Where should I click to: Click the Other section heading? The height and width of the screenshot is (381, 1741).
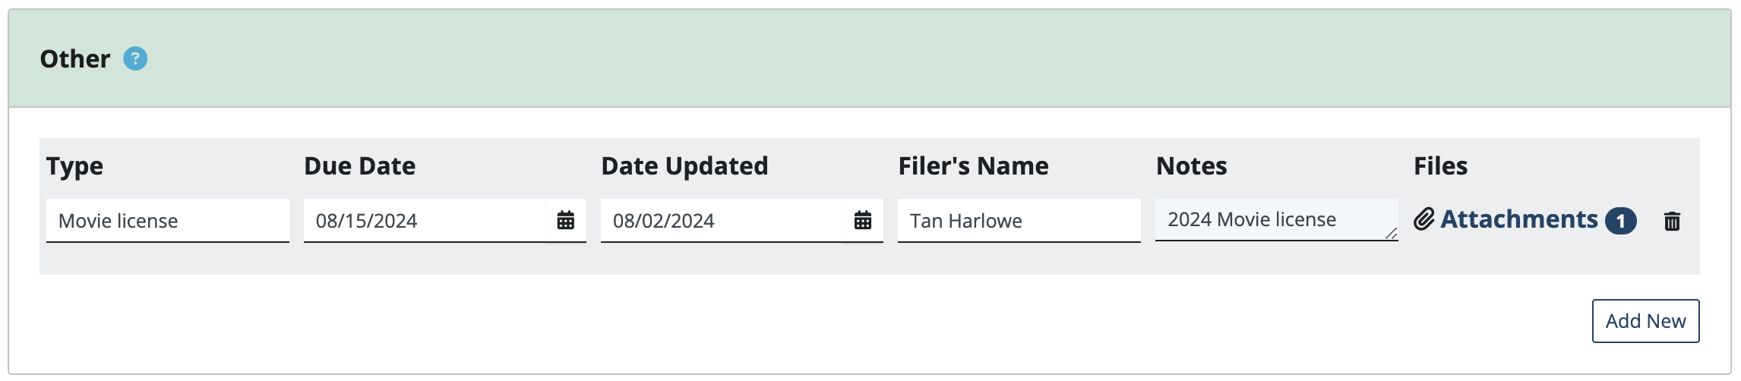point(75,58)
